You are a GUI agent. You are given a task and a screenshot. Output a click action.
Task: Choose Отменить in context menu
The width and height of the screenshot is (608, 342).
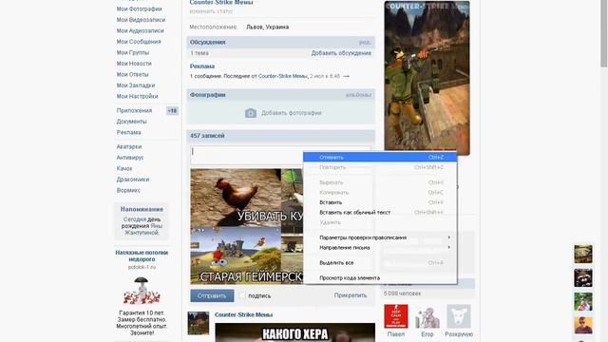(380, 158)
